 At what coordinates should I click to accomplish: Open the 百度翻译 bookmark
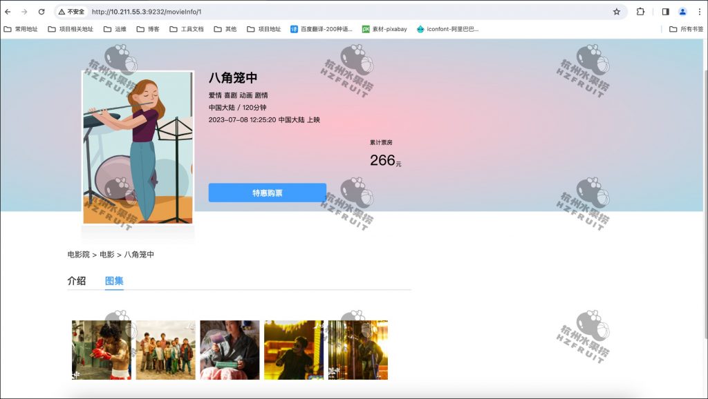(322, 29)
